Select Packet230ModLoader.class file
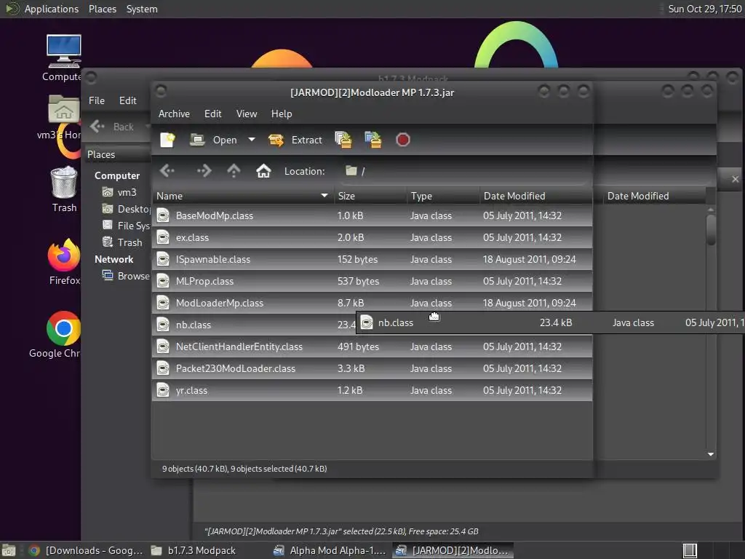The height and width of the screenshot is (559, 745). click(x=372, y=369)
